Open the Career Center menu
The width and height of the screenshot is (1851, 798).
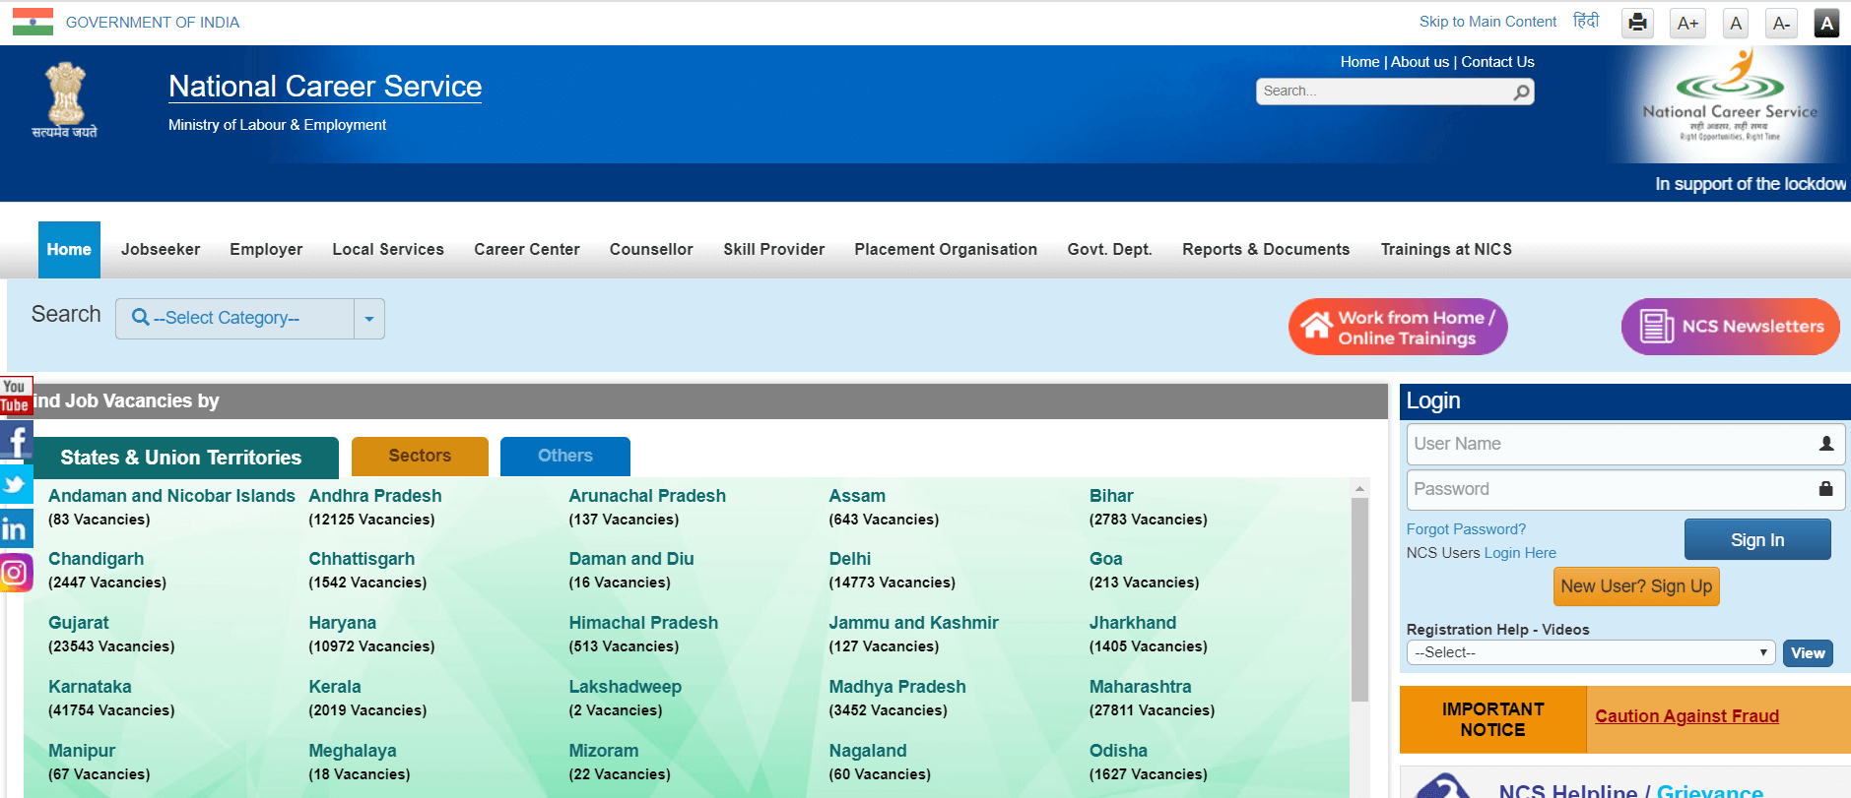527,250
